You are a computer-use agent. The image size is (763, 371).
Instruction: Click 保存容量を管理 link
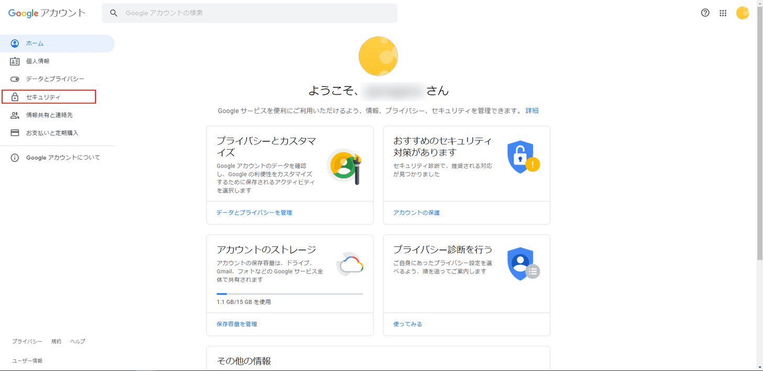pyautogui.click(x=237, y=324)
